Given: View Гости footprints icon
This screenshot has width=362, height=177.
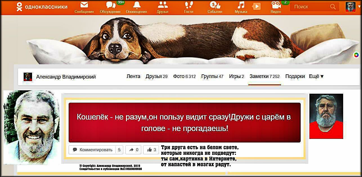Looking at the screenshot, I should [x=188, y=5].
